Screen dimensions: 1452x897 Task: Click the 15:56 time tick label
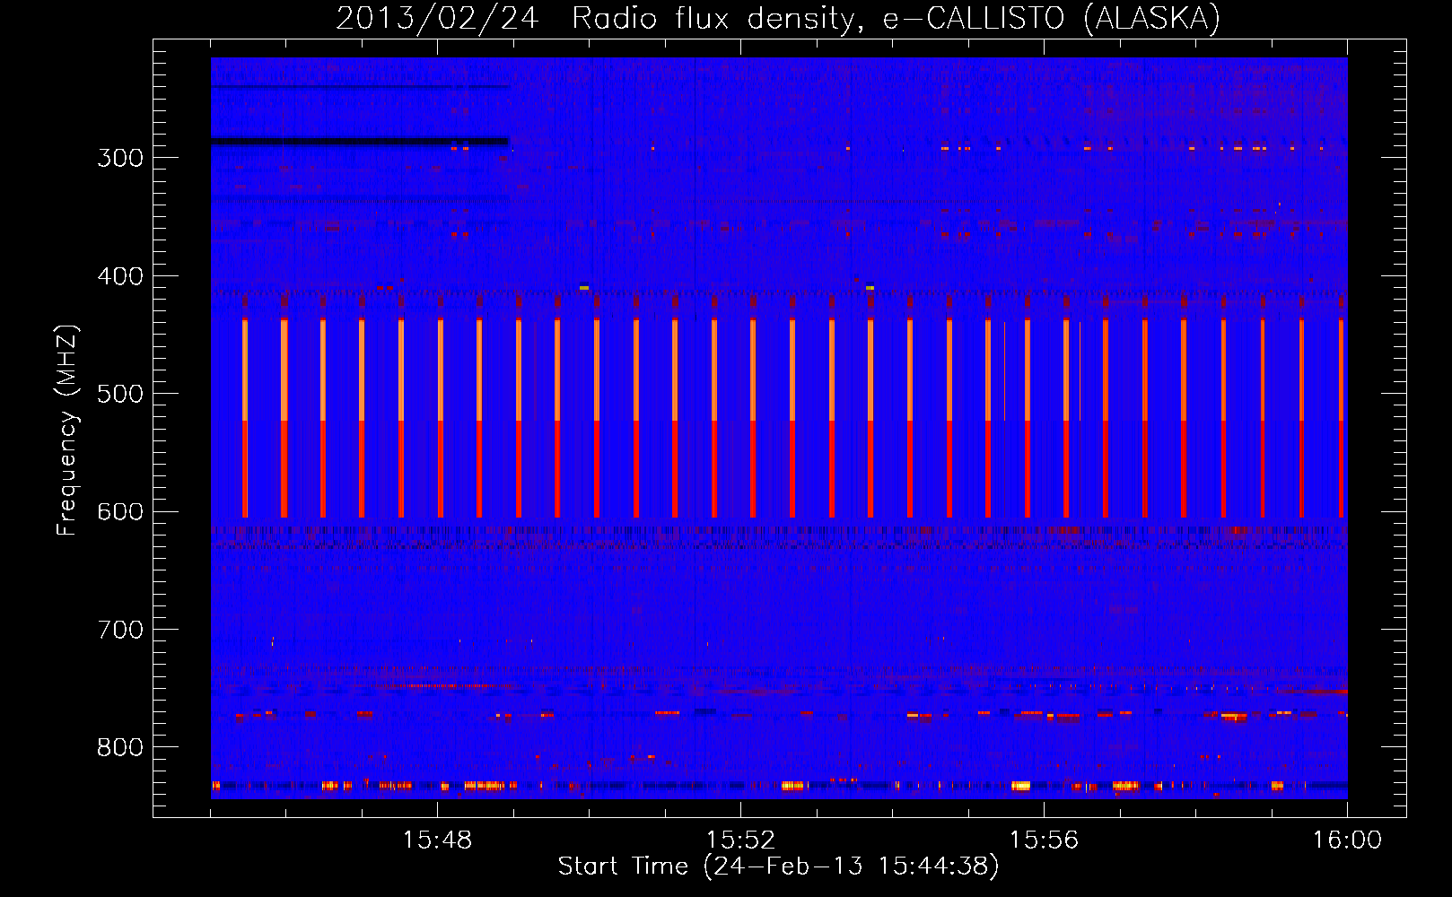1044,840
